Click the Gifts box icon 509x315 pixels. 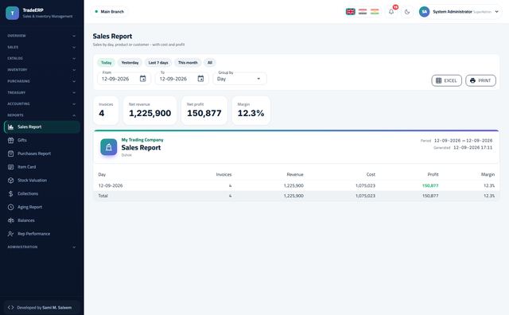[10, 140]
